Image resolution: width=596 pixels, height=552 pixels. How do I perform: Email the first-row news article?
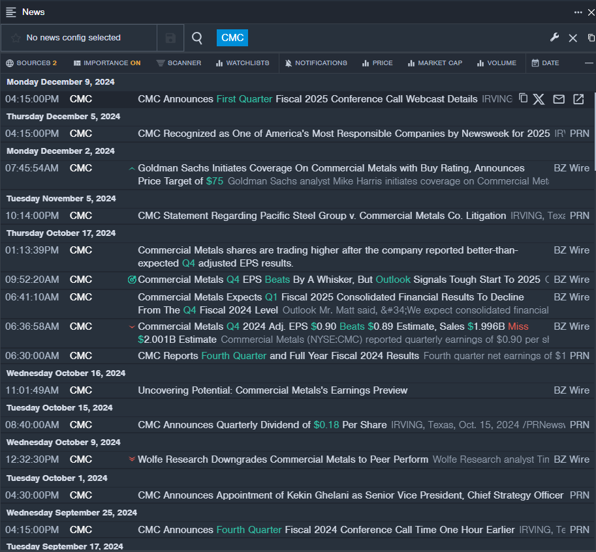pos(559,99)
